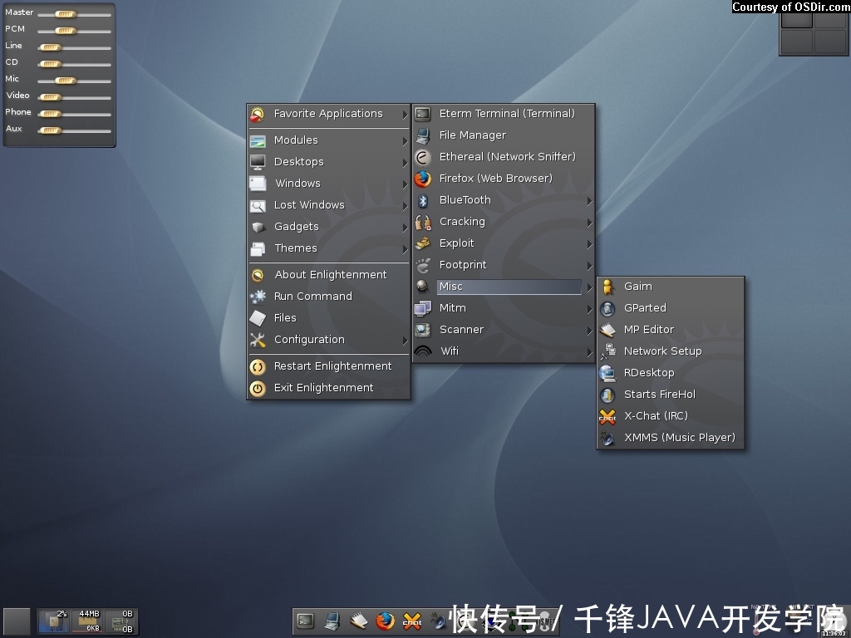
Task: Expand the Favorite Applications submenu
Action: 329,114
